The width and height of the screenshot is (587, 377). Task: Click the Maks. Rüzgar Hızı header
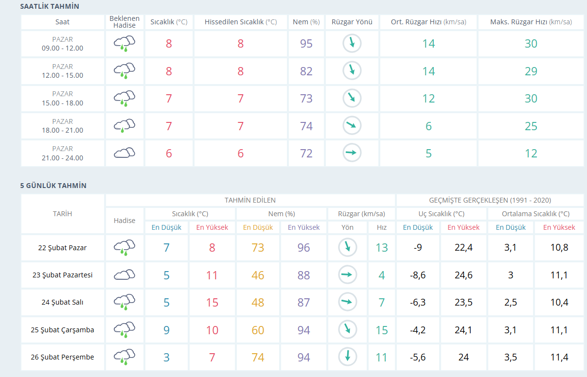point(531,22)
